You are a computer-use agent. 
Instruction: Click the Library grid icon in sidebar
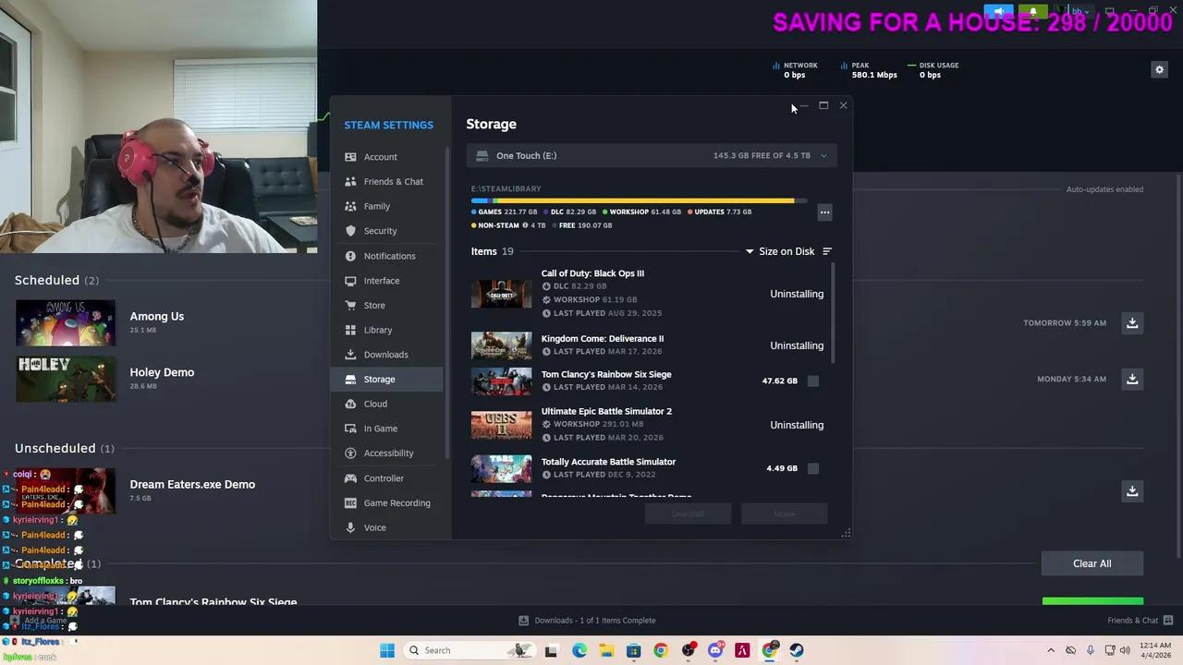coord(350,330)
